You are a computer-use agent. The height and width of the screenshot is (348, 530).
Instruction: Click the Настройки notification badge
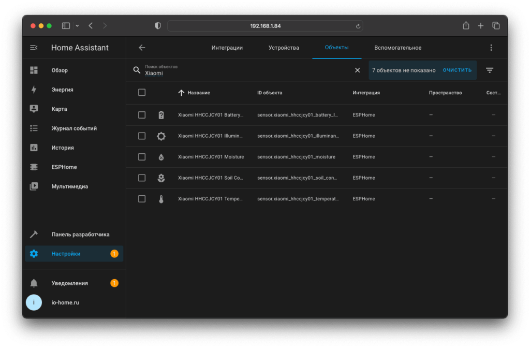(114, 254)
